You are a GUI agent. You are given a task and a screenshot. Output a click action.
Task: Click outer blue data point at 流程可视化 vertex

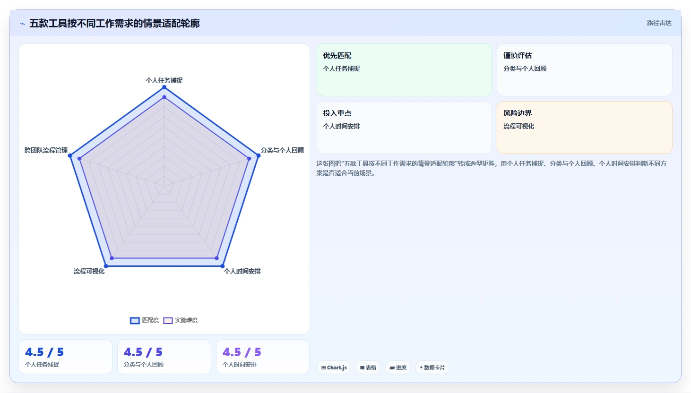[x=106, y=266]
